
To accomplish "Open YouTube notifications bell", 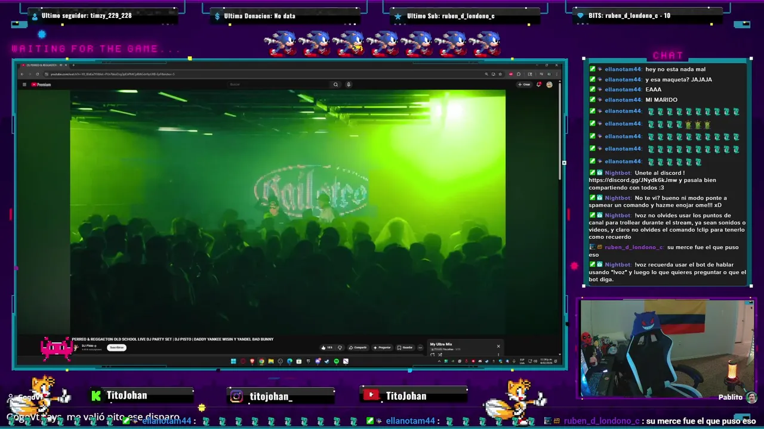I will tap(539, 85).
